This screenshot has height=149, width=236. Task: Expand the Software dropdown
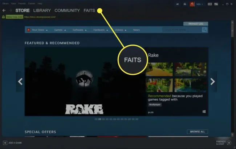click(86, 30)
